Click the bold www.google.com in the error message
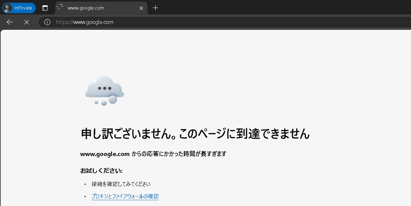This screenshot has height=206, width=411. click(104, 154)
